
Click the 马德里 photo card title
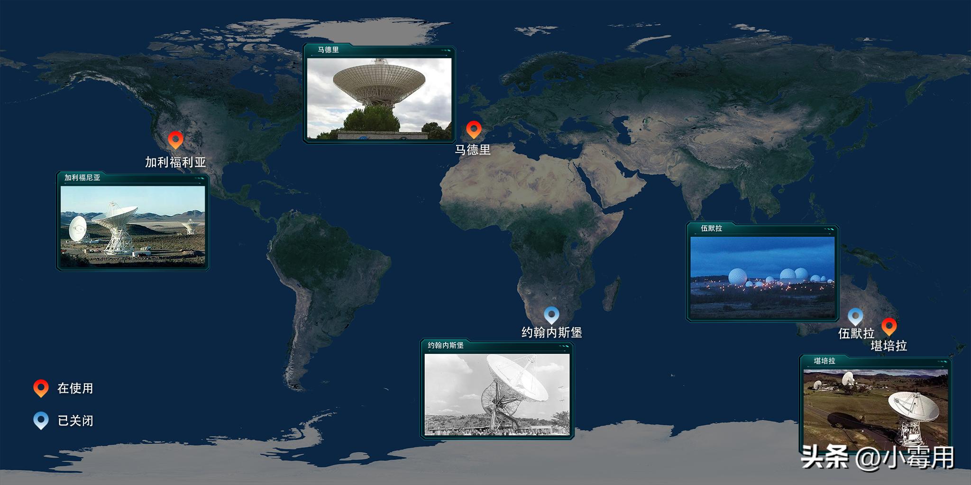tap(328, 50)
